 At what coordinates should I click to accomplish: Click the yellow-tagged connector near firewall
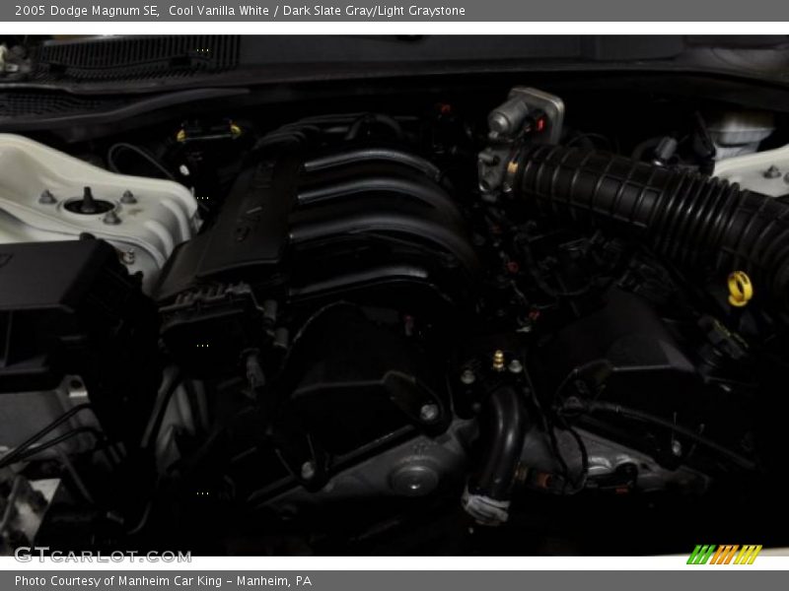click(209, 132)
